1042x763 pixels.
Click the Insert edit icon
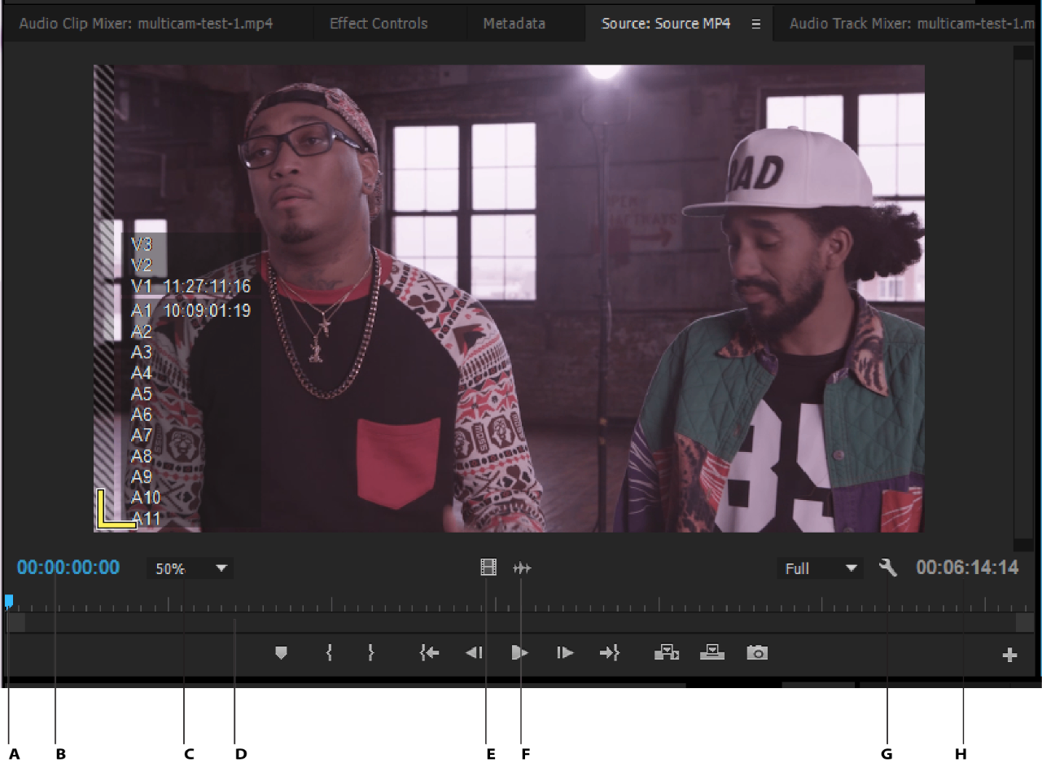click(667, 653)
